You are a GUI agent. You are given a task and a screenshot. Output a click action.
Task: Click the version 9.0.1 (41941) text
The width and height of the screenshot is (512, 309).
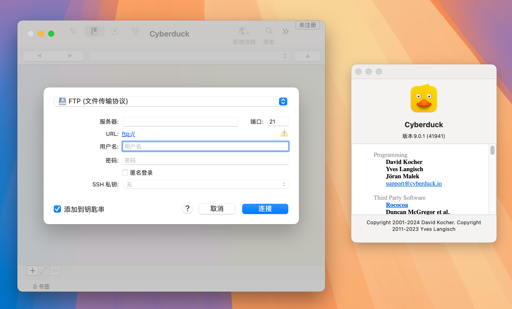coord(424,136)
